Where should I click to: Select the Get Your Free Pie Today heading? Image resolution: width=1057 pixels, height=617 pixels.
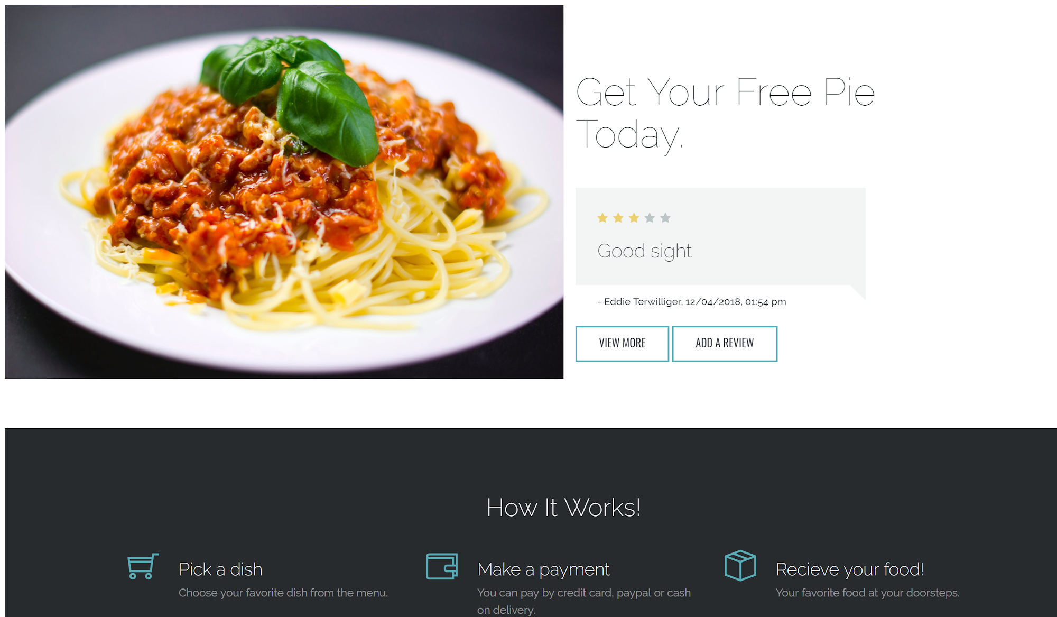click(725, 113)
